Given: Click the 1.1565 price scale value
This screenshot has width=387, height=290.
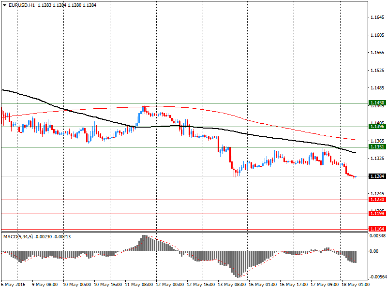Looking at the screenshot, I should tap(377, 53).
